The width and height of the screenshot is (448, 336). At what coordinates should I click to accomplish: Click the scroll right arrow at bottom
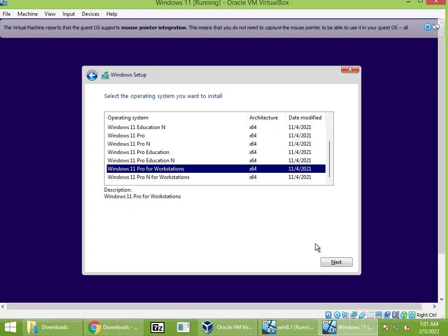coord(434,306)
